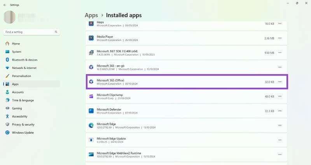The width and height of the screenshot is (311, 165).
Task: Click the 32.0 KB size value
Action: 269,82
